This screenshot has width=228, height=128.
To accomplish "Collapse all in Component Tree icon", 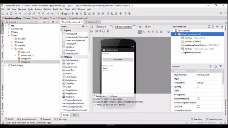I will [213, 27].
